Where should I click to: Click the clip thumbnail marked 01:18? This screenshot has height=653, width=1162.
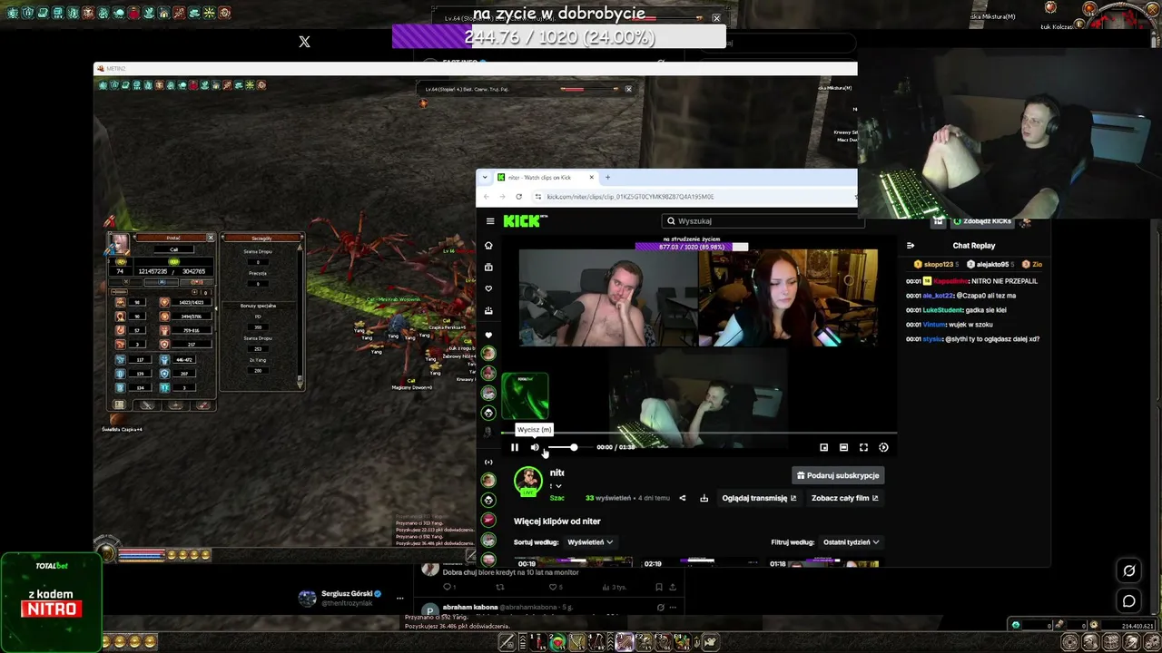(x=823, y=563)
